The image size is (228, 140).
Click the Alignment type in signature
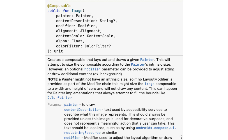(90, 31)
